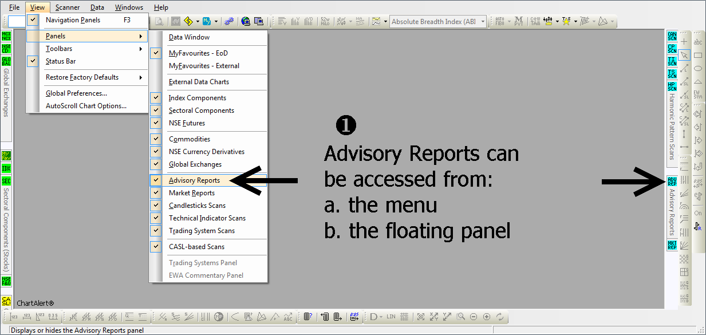
Task: Click the ADV REP panel icon
Action: (672, 182)
